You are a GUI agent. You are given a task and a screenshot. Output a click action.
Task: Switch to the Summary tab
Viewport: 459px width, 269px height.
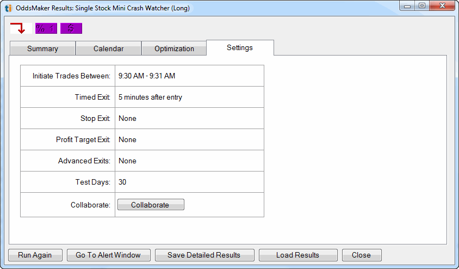pyautogui.click(x=42, y=48)
